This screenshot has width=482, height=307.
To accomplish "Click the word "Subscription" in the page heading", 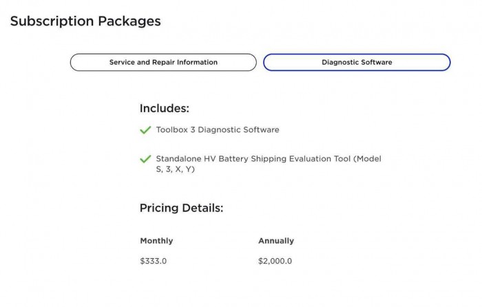I will (x=52, y=21).
